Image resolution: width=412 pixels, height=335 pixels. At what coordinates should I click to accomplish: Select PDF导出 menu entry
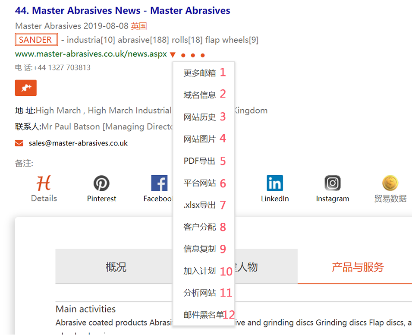[199, 161]
